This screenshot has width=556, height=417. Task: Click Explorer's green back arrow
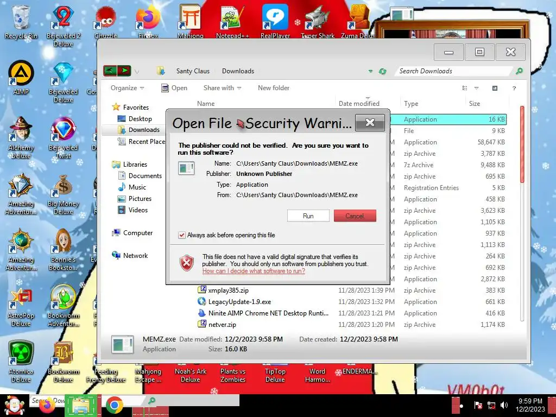(x=110, y=71)
